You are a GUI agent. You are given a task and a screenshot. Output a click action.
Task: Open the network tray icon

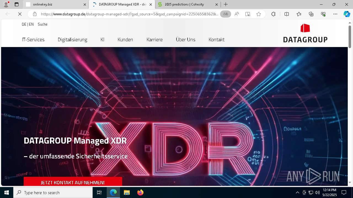click(311, 193)
